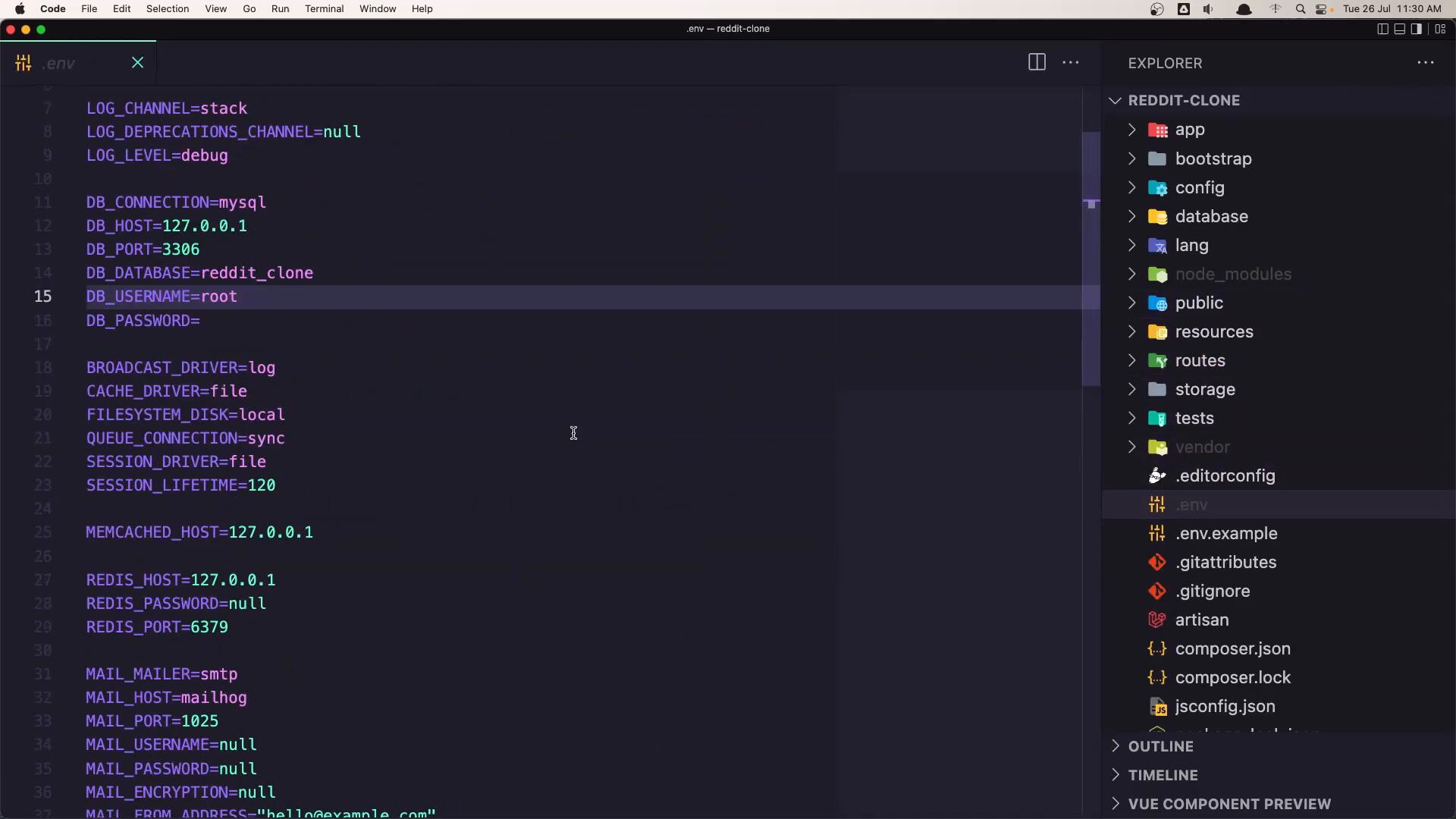Open the .gitignore file

pos(1212,591)
